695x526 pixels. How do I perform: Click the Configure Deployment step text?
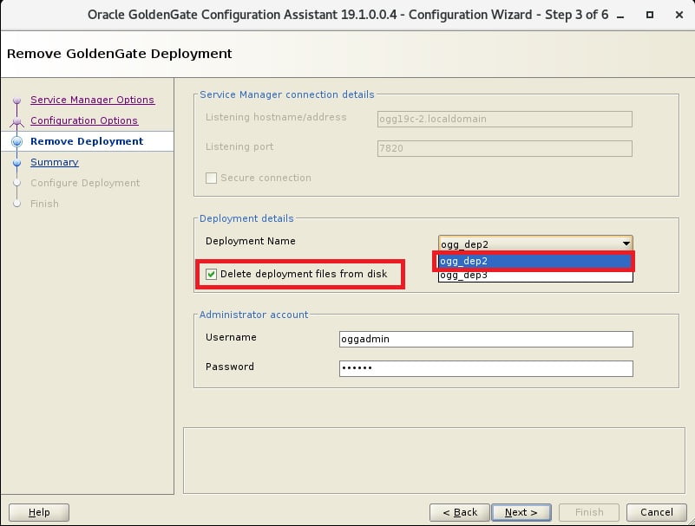[x=85, y=183]
